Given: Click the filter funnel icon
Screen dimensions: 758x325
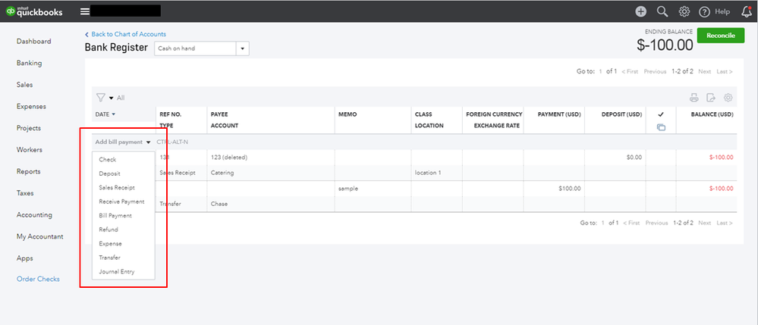Looking at the screenshot, I should tap(100, 98).
